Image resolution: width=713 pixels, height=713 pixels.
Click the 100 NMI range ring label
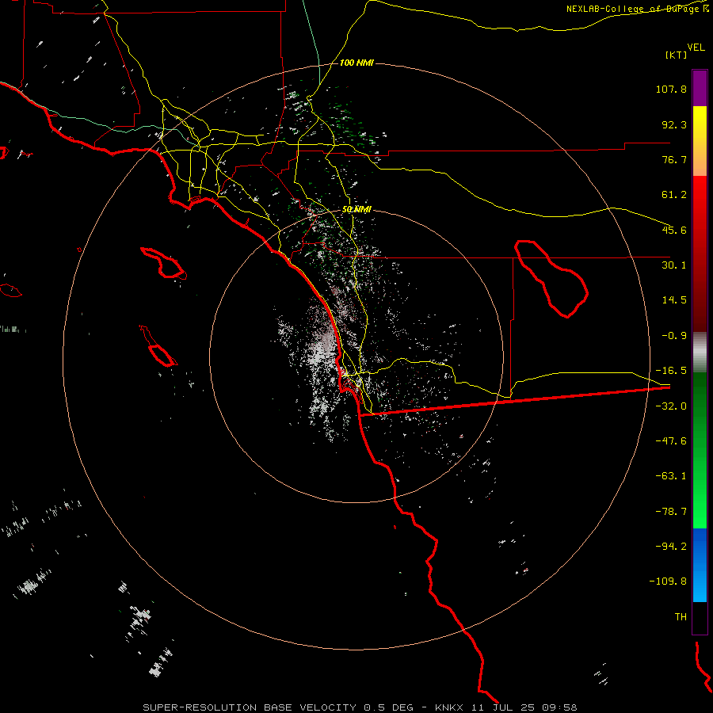coord(356,63)
